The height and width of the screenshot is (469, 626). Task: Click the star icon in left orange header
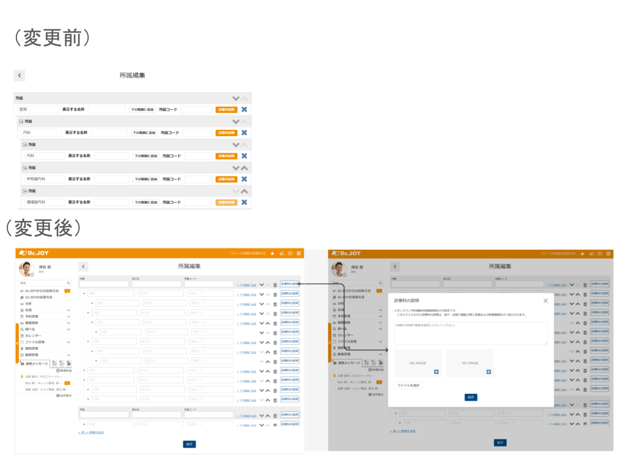point(272,253)
